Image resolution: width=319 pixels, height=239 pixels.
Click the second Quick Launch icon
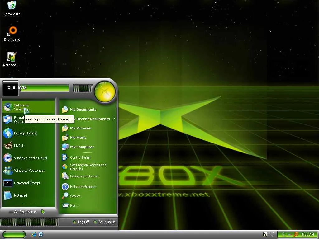pos(41,234)
